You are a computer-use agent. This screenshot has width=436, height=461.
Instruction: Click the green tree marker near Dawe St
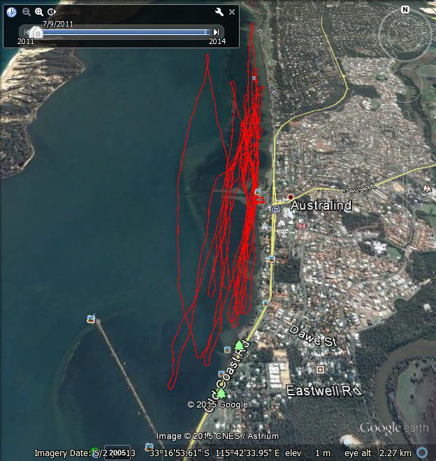coord(239,345)
